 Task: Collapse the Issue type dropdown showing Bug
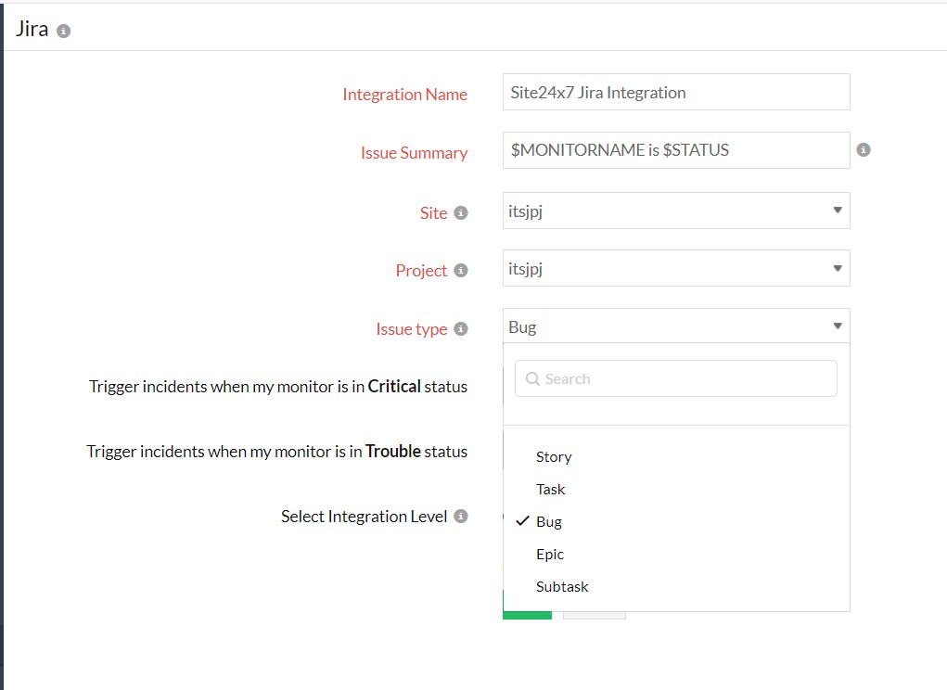676,326
